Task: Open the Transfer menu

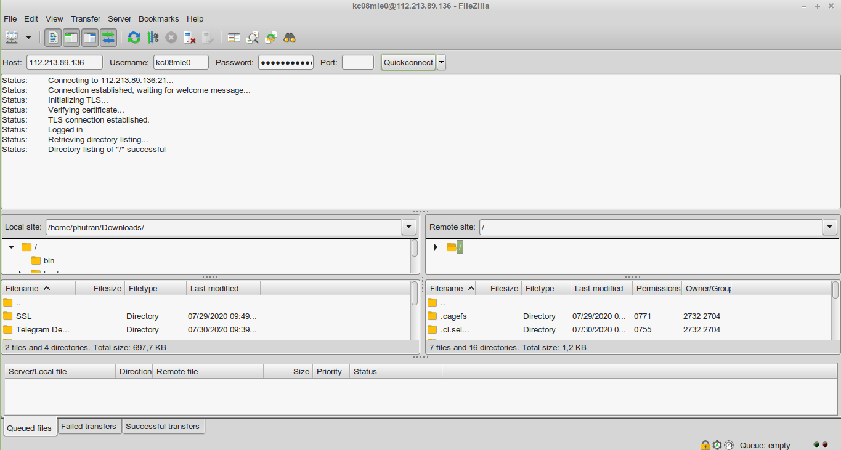Action: [86, 19]
